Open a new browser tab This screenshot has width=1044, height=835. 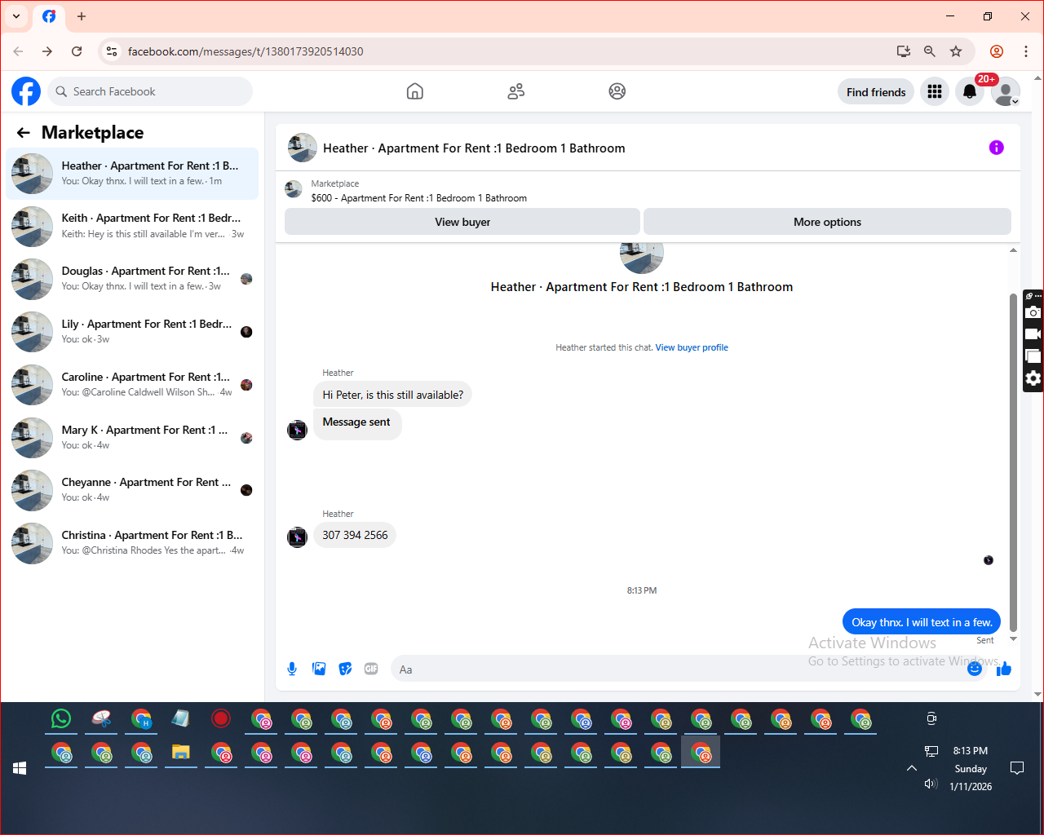tap(82, 16)
